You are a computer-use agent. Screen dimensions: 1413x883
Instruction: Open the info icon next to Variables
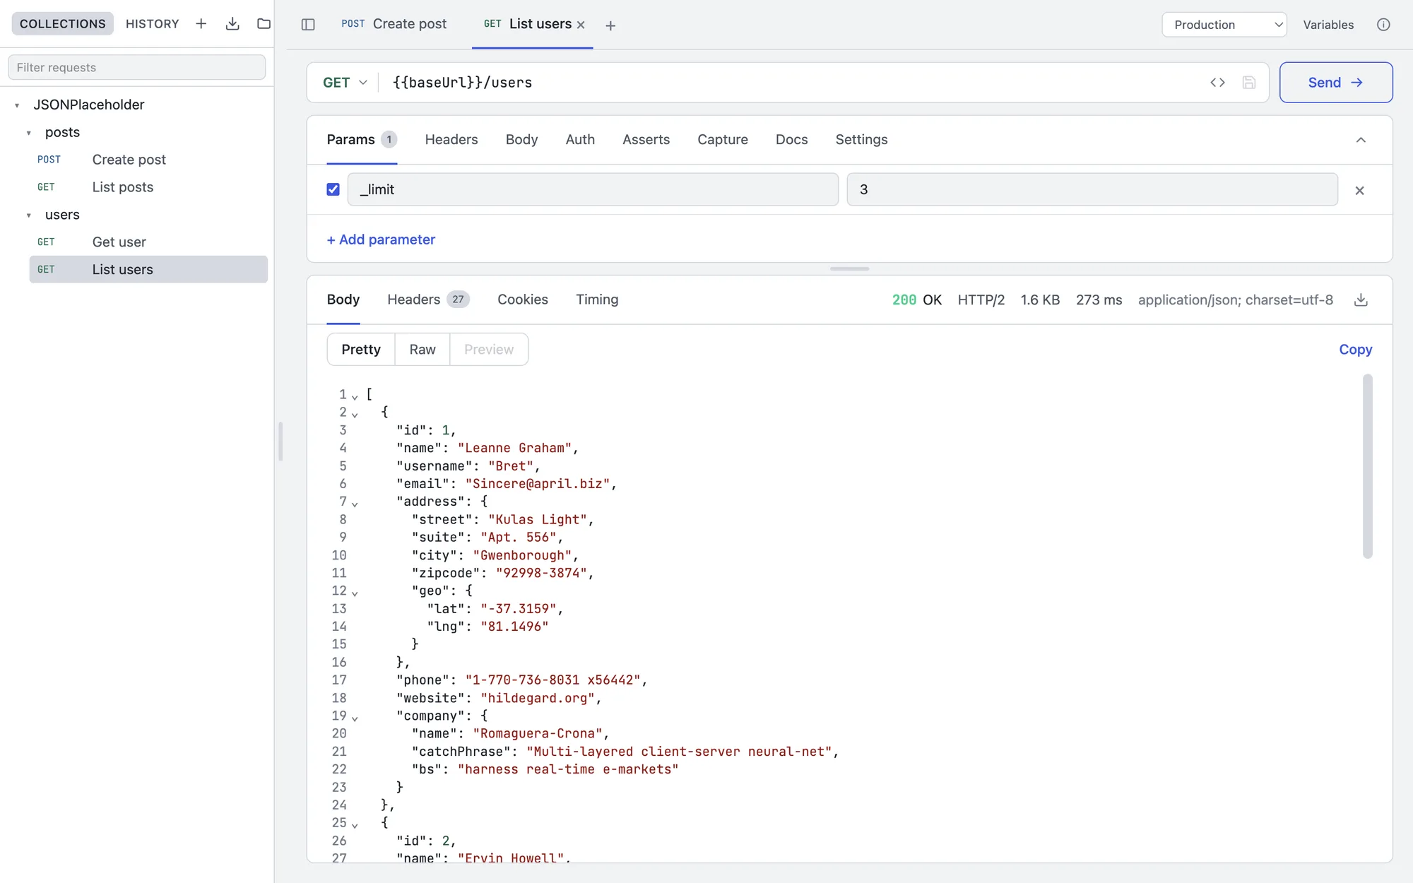[x=1383, y=25]
